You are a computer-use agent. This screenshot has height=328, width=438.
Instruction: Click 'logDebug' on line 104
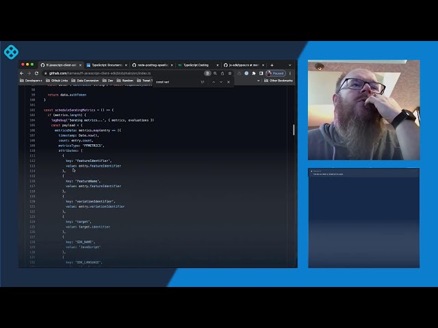[58, 120]
